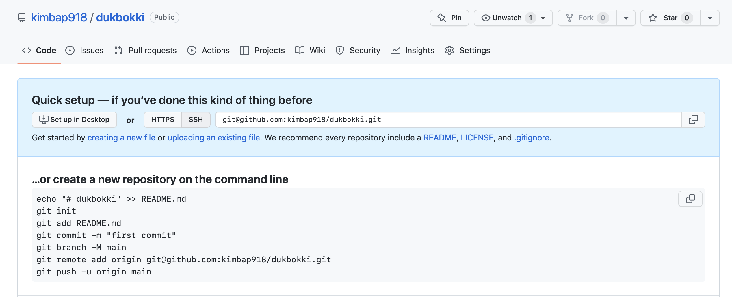Click the Quick setup heading
The width and height of the screenshot is (732, 297).
click(x=172, y=100)
